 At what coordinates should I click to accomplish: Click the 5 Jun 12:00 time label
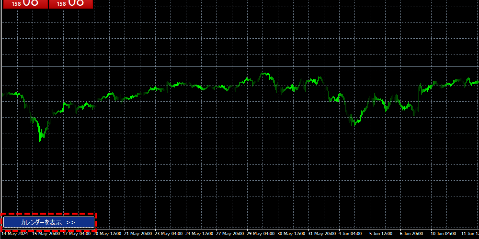[381, 234]
